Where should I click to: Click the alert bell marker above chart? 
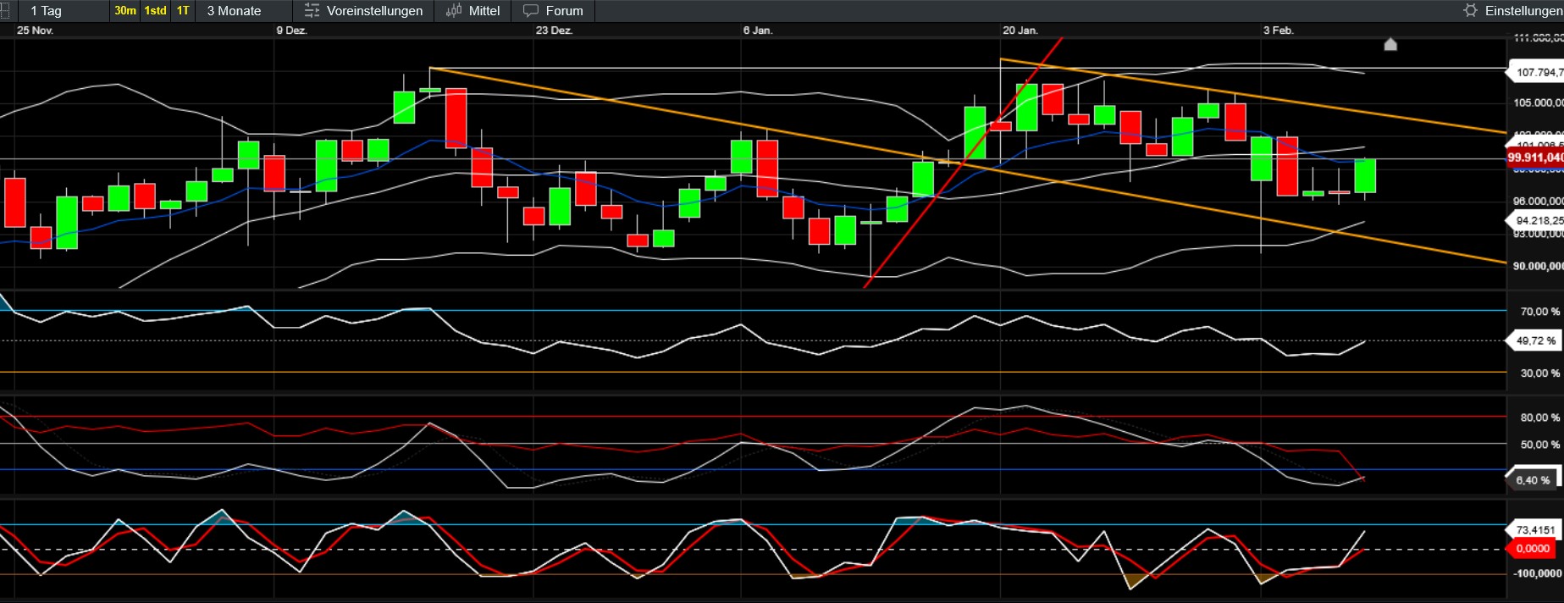1390,44
